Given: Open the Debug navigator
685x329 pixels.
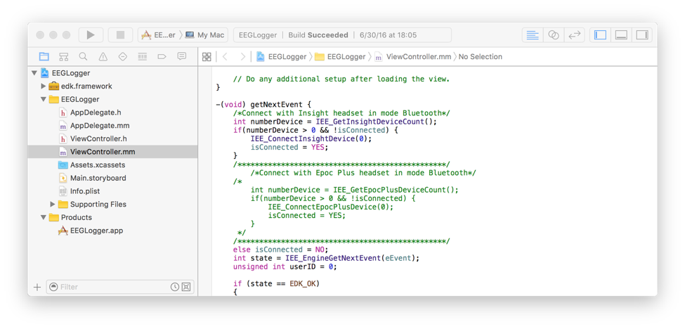Looking at the screenshot, I should click(x=143, y=56).
